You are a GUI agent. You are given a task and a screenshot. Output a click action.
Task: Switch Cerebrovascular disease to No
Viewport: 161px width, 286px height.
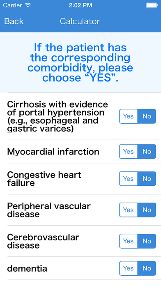click(x=147, y=241)
